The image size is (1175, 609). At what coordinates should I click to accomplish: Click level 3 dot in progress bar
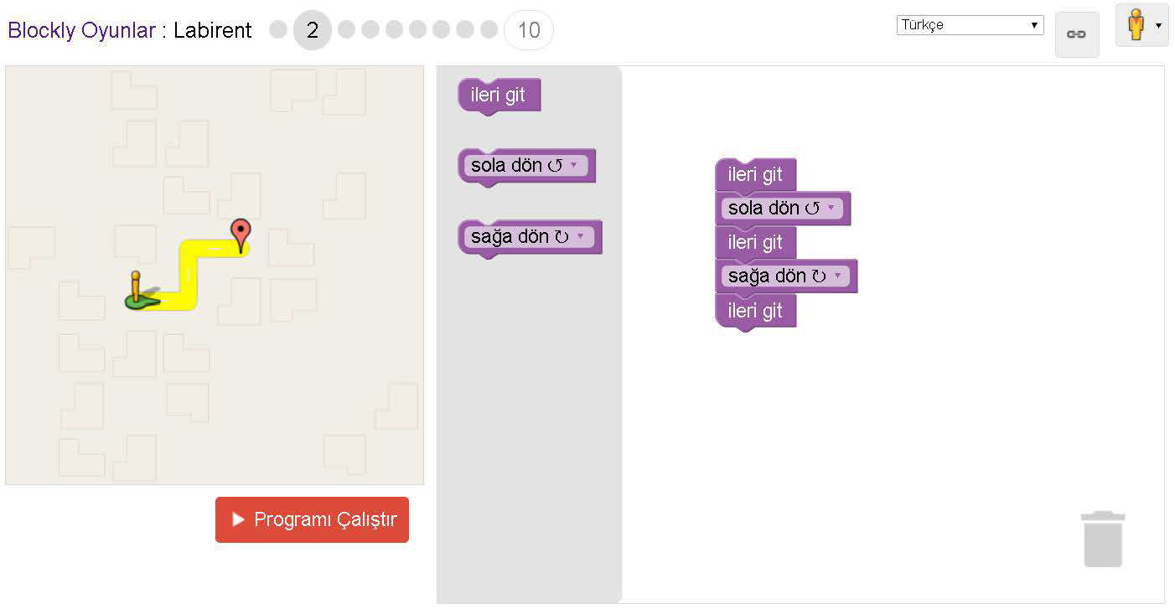click(x=346, y=30)
